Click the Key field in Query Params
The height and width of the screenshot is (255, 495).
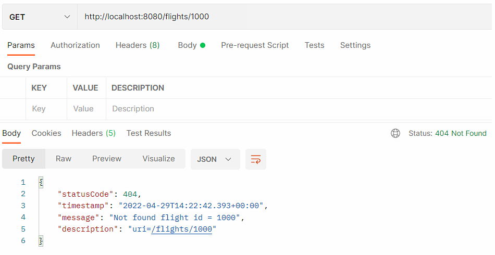point(46,109)
